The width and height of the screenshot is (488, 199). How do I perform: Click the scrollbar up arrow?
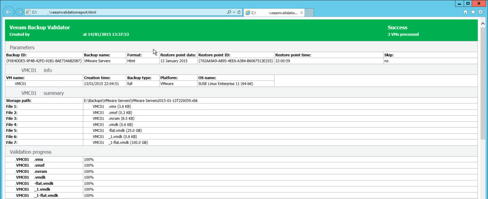coord(483,24)
